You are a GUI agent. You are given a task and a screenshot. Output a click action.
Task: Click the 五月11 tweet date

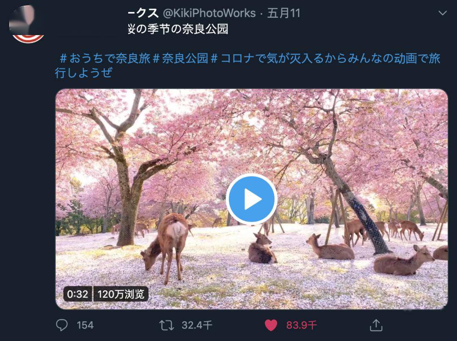pyautogui.click(x=284, y=13)
